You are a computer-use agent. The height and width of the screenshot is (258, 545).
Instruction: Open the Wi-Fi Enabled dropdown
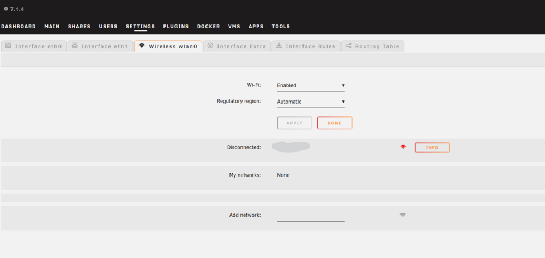pos(311,85)
